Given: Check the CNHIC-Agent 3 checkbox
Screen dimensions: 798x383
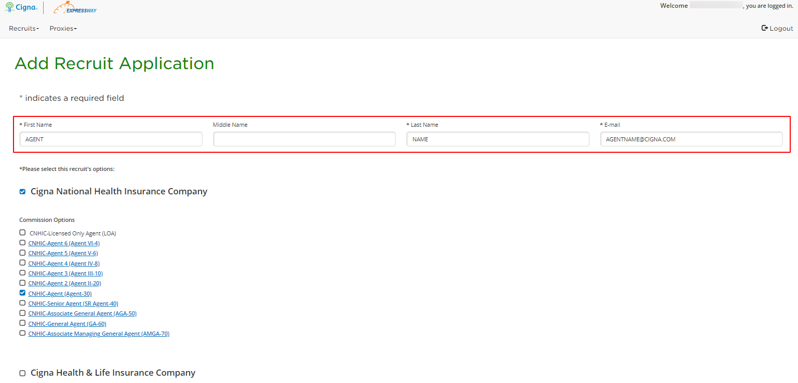Looking at the screenshot, I should [22, 273].
